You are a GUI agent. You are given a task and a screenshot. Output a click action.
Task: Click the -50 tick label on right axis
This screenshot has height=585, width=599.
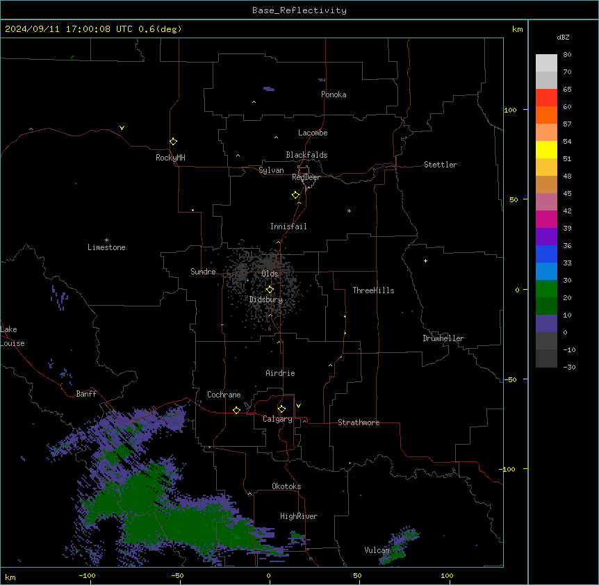coord(510,379)
